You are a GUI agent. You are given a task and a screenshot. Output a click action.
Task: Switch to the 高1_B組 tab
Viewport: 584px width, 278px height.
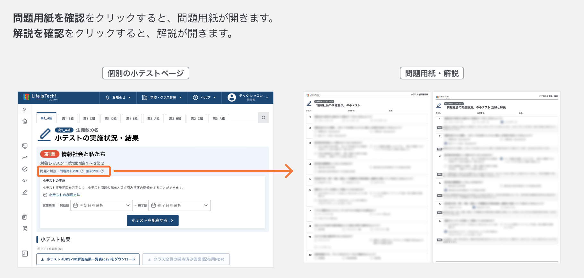pos(68,119)
